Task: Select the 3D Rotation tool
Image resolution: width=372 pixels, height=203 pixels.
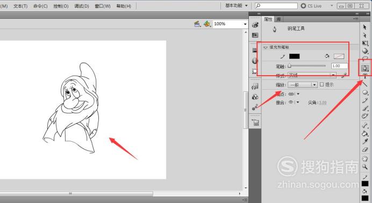Action: (x=365, y=51)
